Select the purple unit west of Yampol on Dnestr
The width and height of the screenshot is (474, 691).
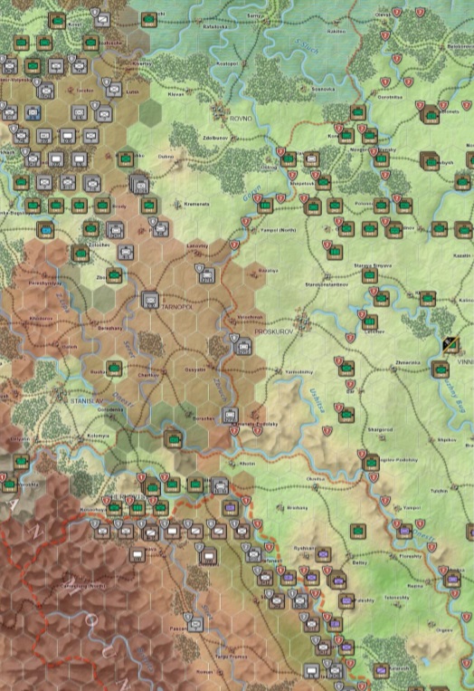pyautogui.click(x=404, y=531)
